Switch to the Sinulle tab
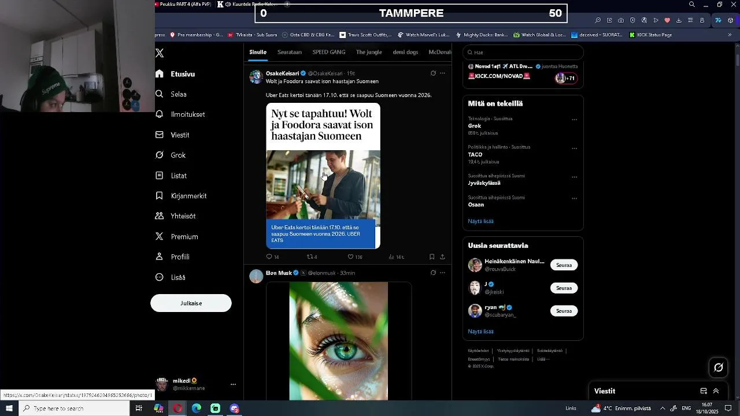740x416 pixels. pos(258,52)
